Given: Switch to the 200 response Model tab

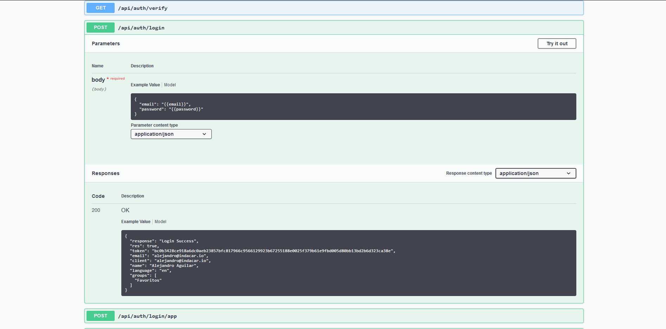Looking at the screenshot, I should tap(160, 222).
